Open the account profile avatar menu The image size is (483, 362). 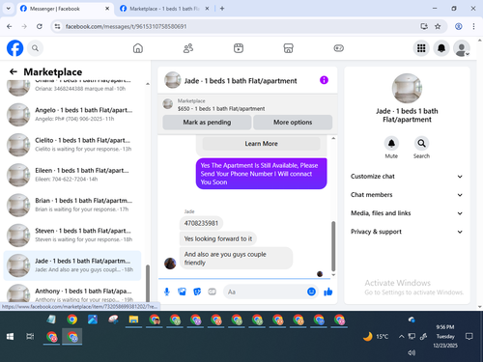pyautogui.click(x=462, y=48)
